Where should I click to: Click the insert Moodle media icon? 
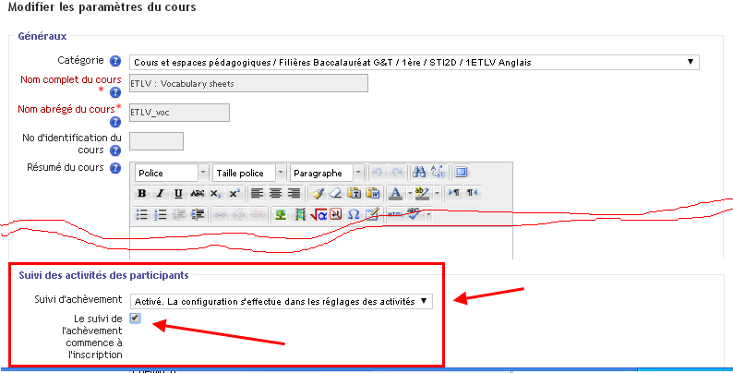coord(300,214)
